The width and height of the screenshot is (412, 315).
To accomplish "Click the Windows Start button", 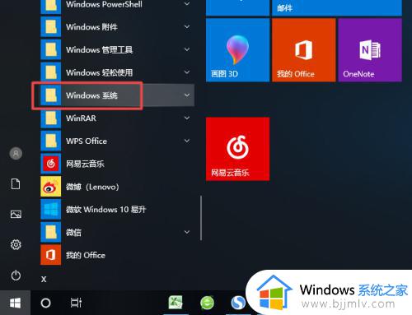I will (15, 303).
